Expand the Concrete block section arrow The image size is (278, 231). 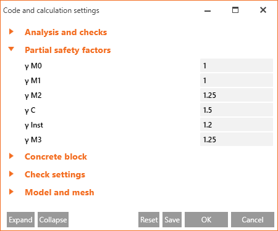[11, 156]
